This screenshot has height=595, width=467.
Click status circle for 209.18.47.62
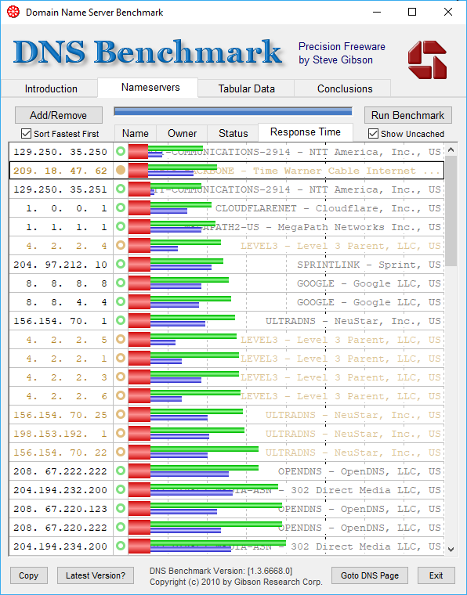pos(121,171)
